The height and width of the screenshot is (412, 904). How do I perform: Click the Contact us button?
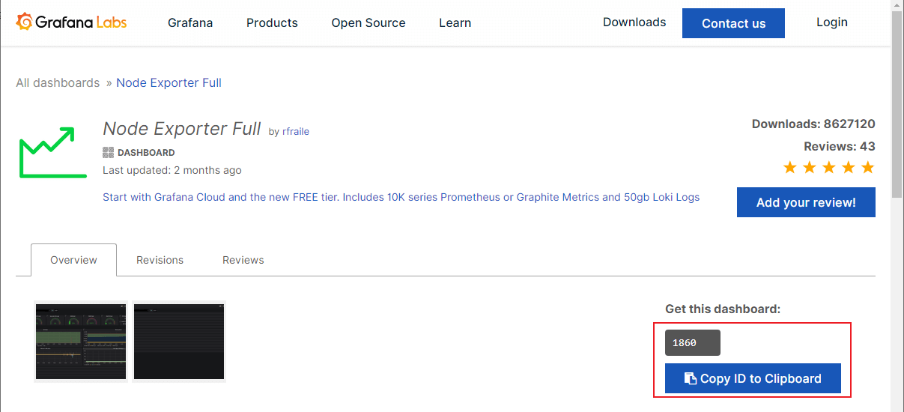pyautogui.click(x=733, y=23)
